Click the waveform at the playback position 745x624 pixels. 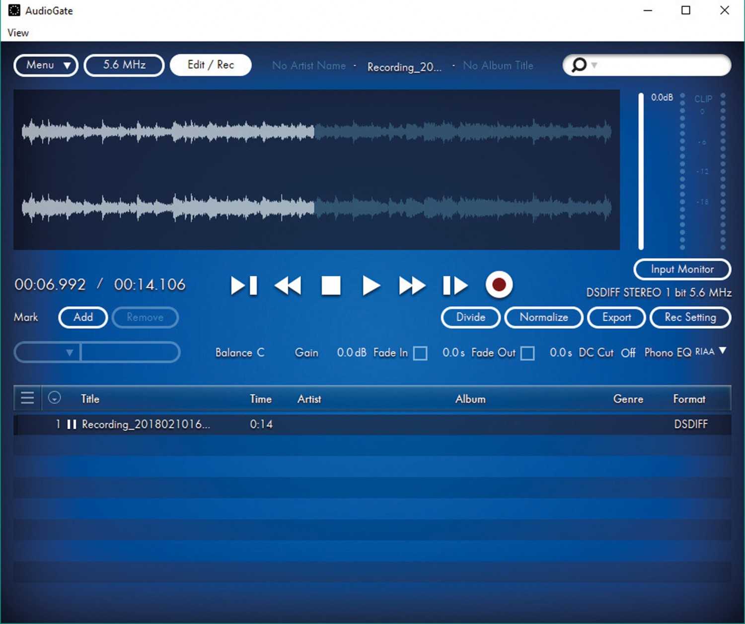(x=314, y=169)
